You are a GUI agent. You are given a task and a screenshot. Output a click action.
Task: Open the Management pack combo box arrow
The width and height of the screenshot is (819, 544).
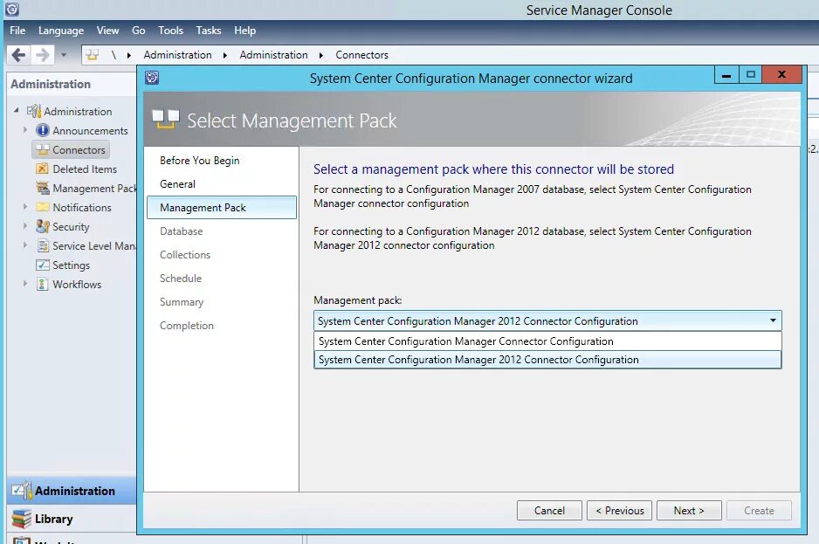(773, 320)
